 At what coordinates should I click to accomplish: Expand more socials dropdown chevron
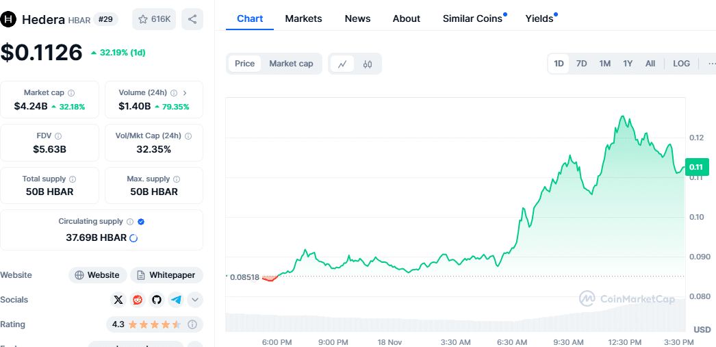click(x=196, y=300)
